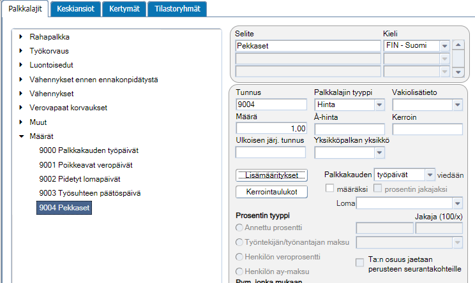Select 9004 Pekkaset tree item
The image size is (475, 283).
(64, 208)
